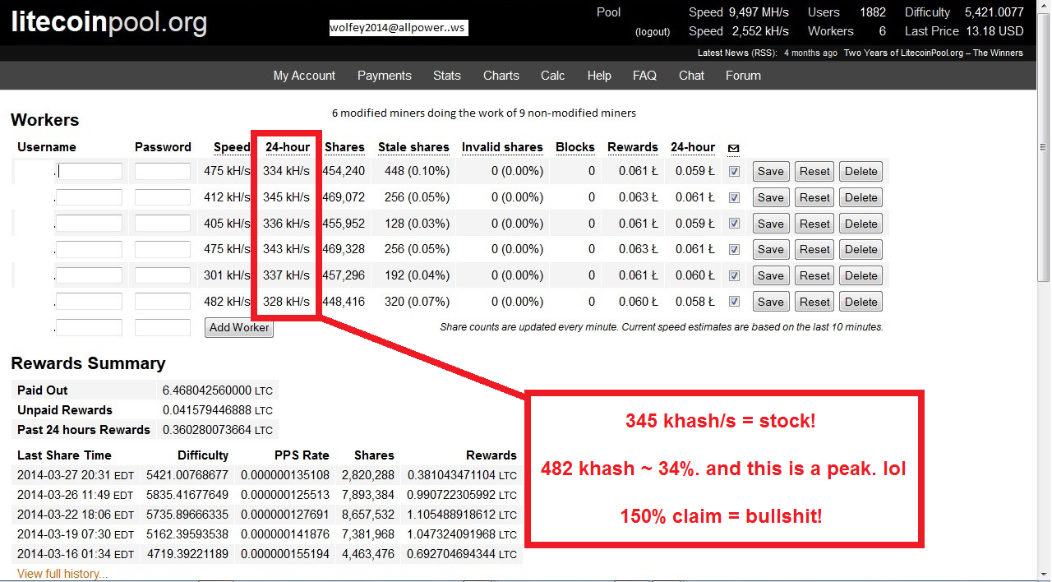
Task: Delete the worker with 469,328 shares
Action: (x=861, y=250)
